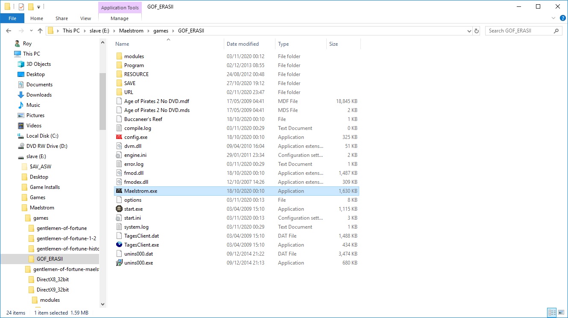Click the Downloads arrow icon in sidebar
Viewport: 568px width, 318px height.
(x=21, y=95)
